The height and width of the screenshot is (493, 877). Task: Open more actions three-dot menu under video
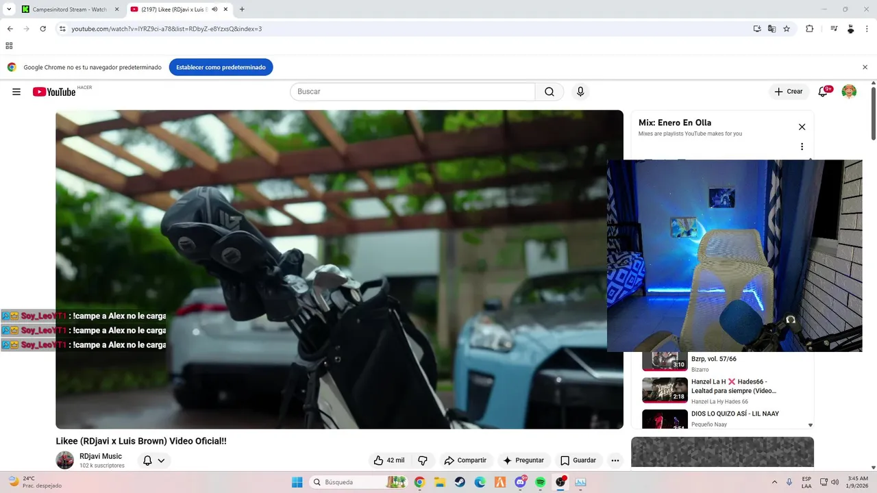(615, 460)
